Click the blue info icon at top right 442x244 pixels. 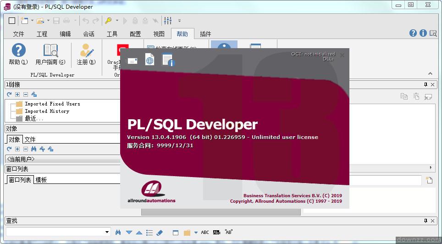click(x=423, y=33)
